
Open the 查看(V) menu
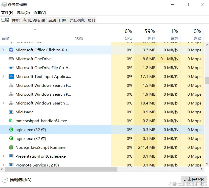[40, 13]
